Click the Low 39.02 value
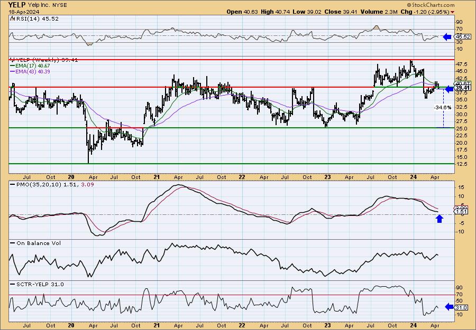This screenshot has width=476, height=330. pos(307,12)
